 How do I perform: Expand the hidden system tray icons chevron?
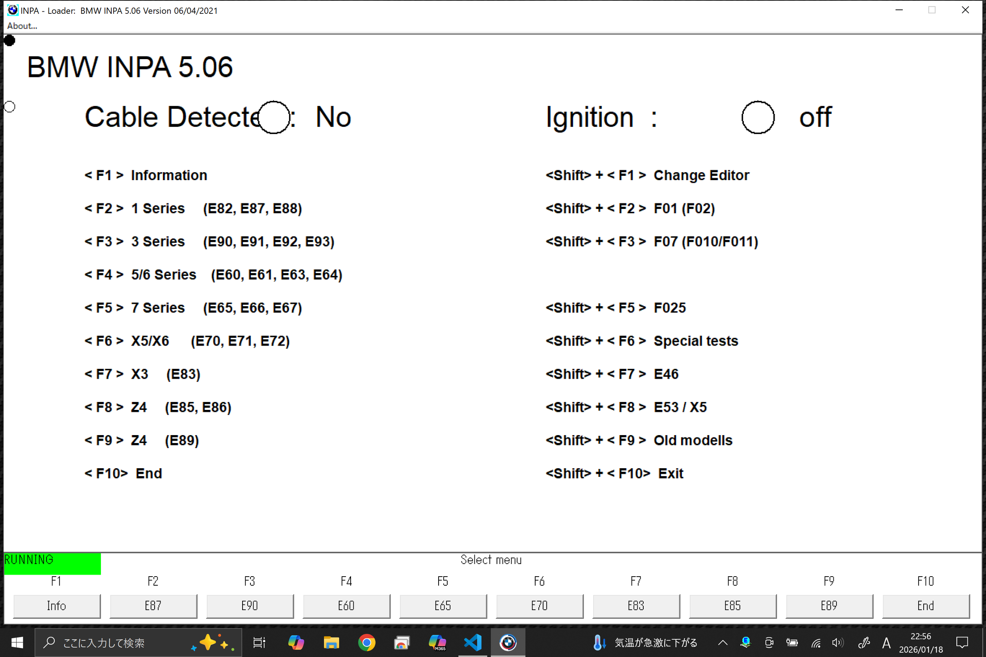point(723,642)
